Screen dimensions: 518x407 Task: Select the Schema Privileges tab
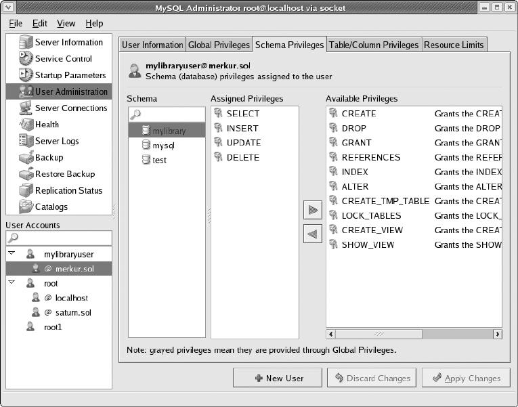tap(289, 45)
